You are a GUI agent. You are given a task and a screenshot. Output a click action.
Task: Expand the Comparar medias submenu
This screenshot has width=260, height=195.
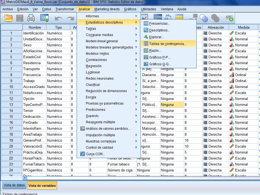108,35
